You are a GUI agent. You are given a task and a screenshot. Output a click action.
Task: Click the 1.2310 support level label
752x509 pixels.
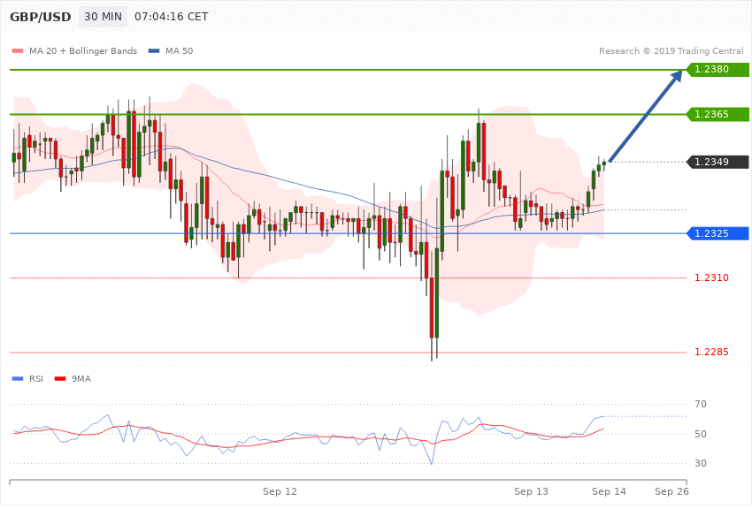(711, 277)
